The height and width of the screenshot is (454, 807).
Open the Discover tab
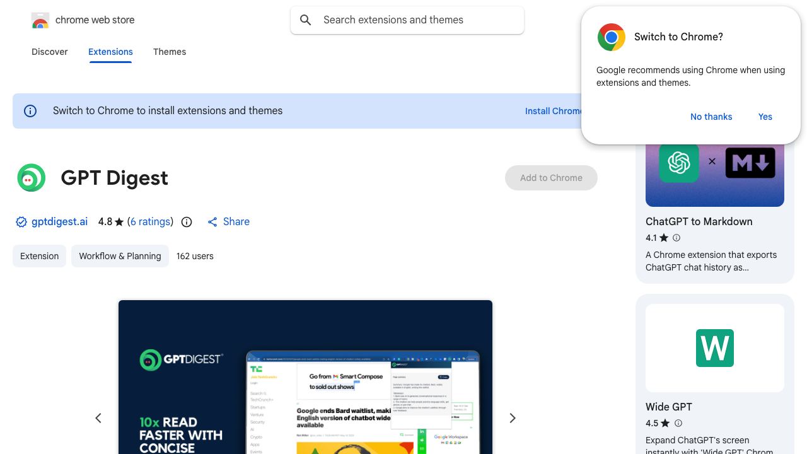[50, 52]
